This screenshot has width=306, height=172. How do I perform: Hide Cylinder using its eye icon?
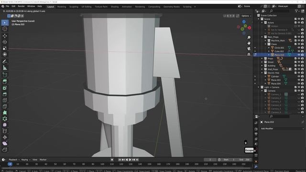pos(299,76)
